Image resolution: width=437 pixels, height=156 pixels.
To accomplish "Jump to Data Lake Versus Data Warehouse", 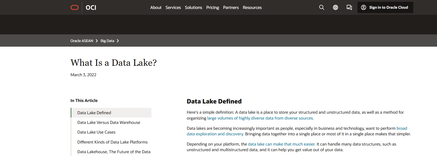I will click(109, 122).
